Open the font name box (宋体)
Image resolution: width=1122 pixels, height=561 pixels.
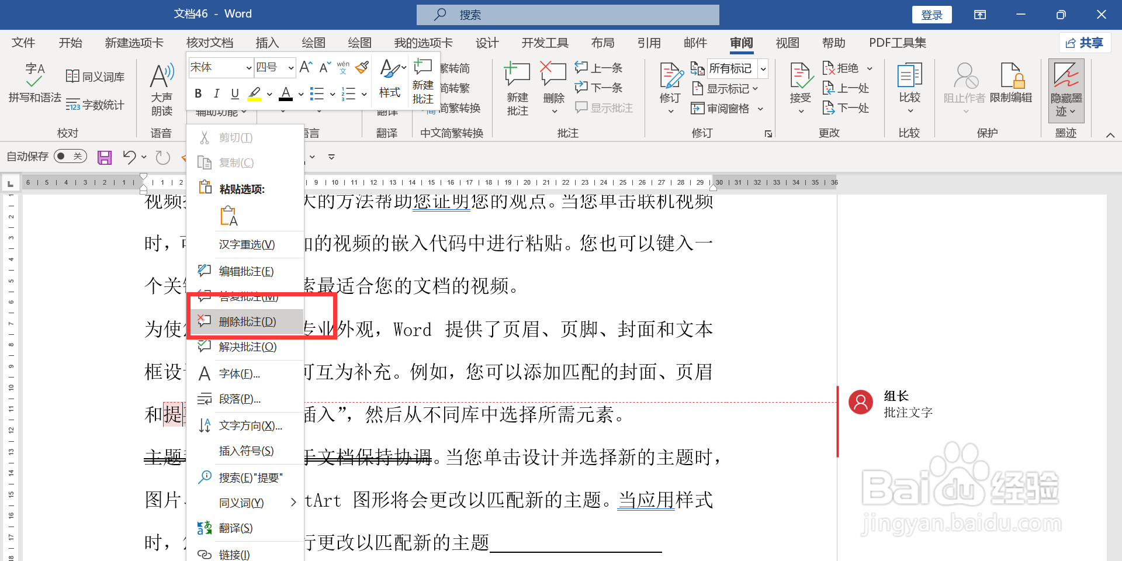pos(220,68)
